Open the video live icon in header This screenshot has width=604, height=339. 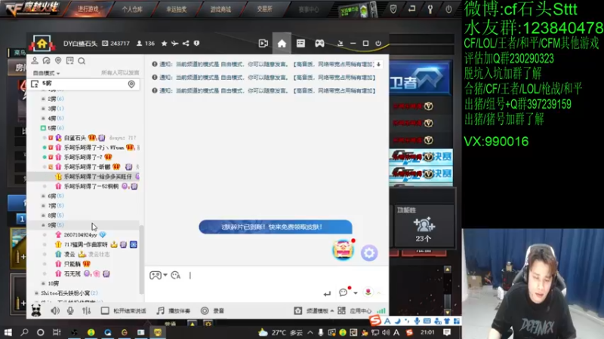pos(263,44)
